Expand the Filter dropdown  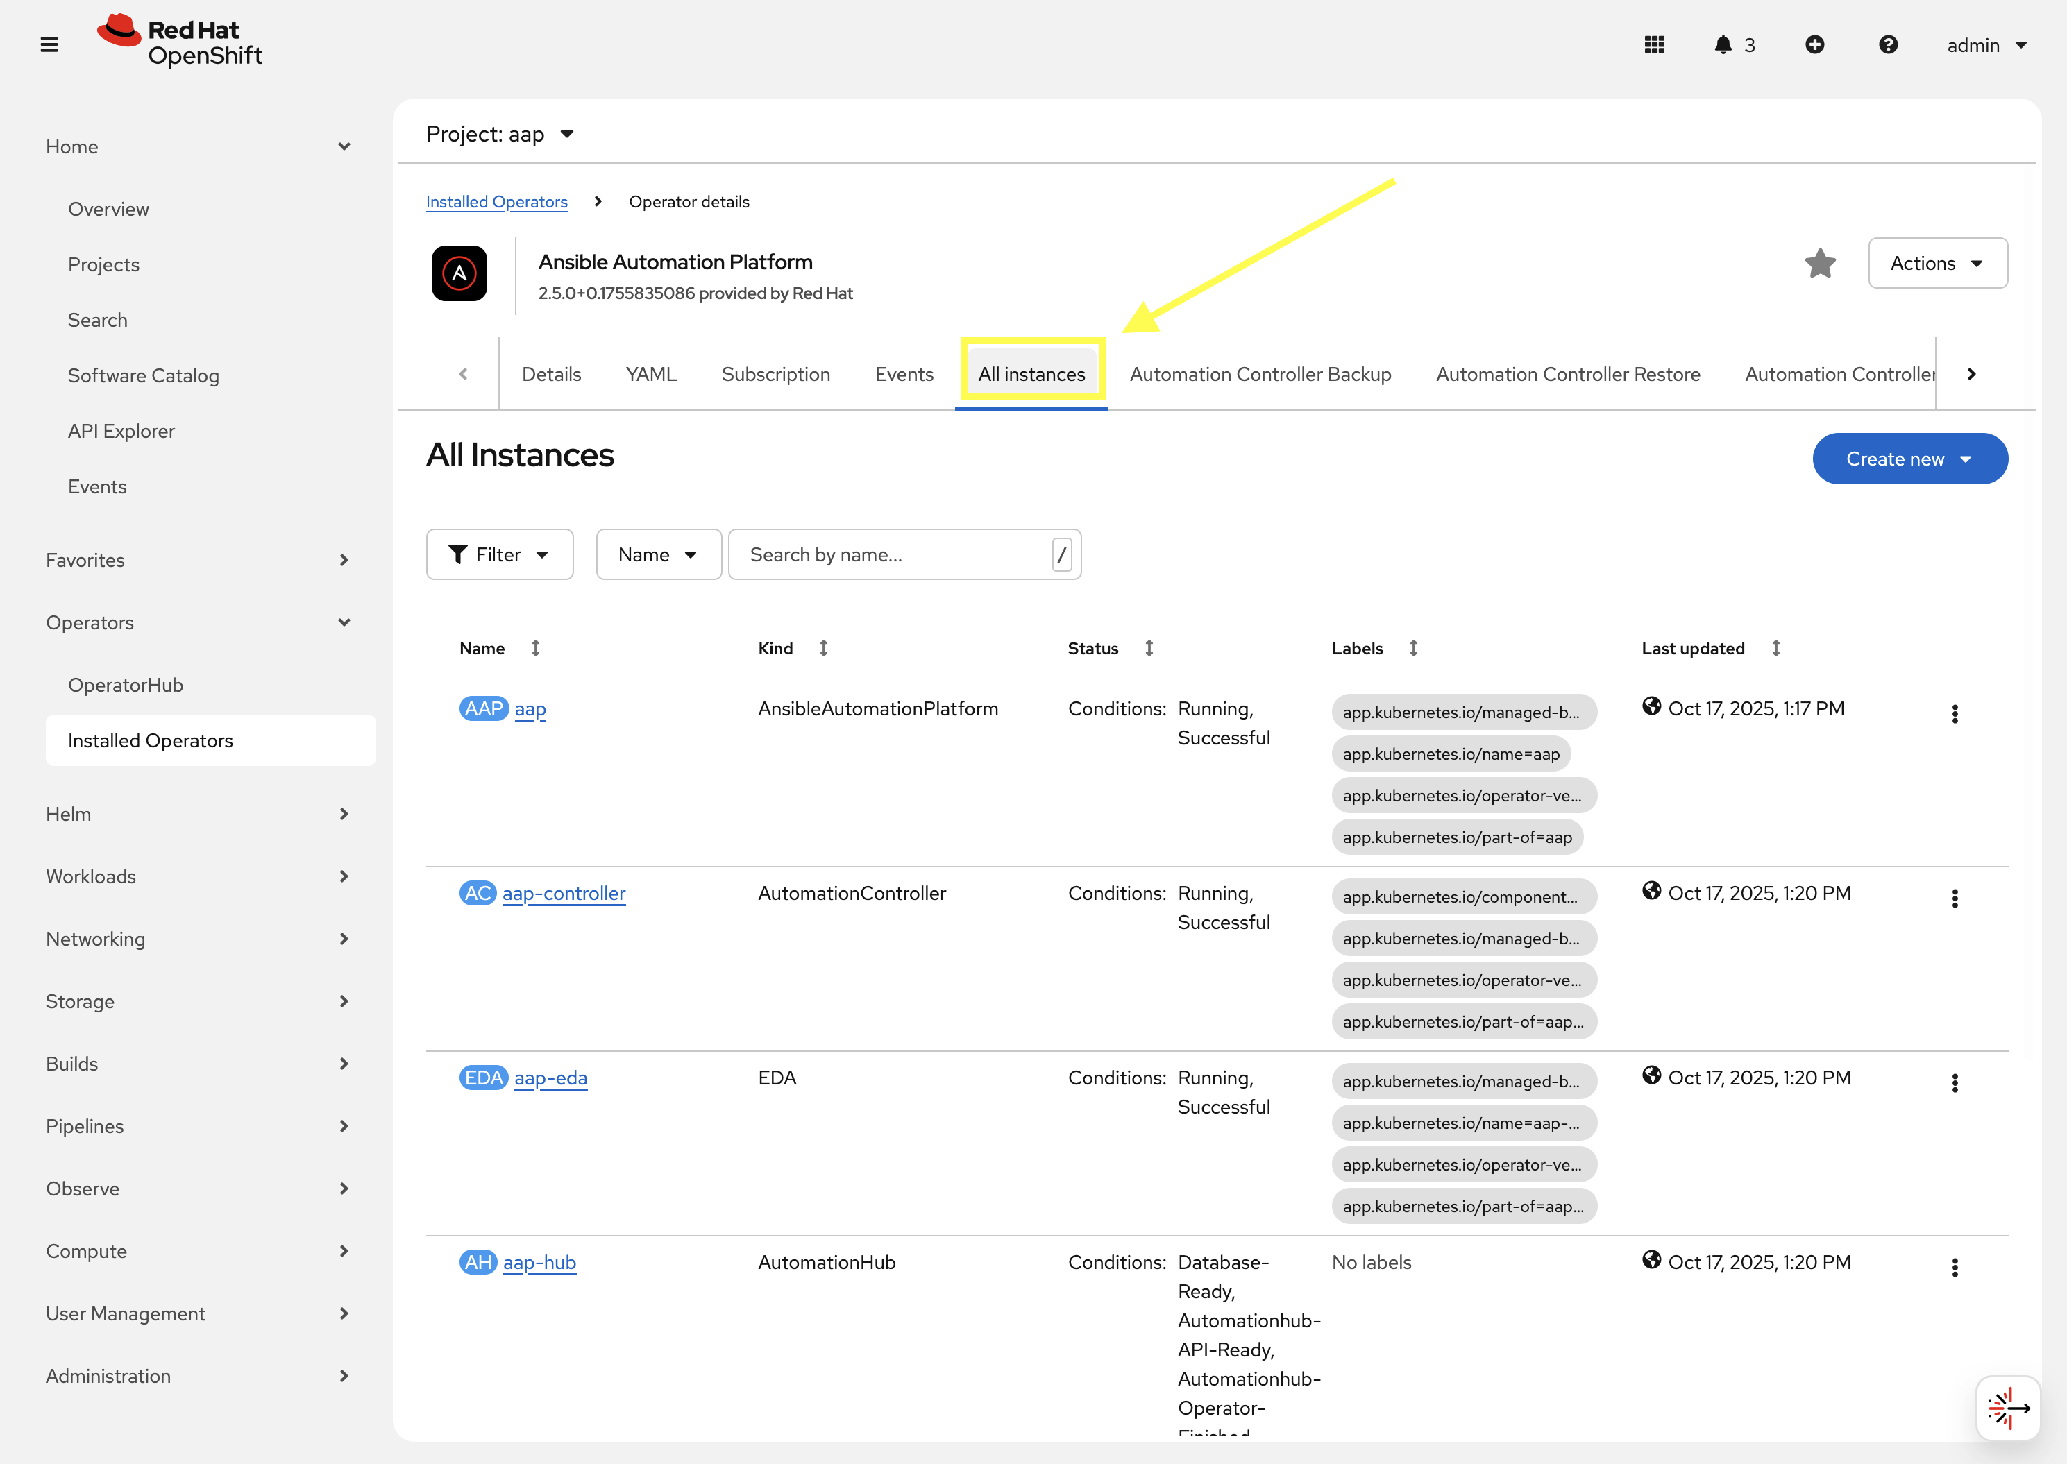(x=499, y=554)
